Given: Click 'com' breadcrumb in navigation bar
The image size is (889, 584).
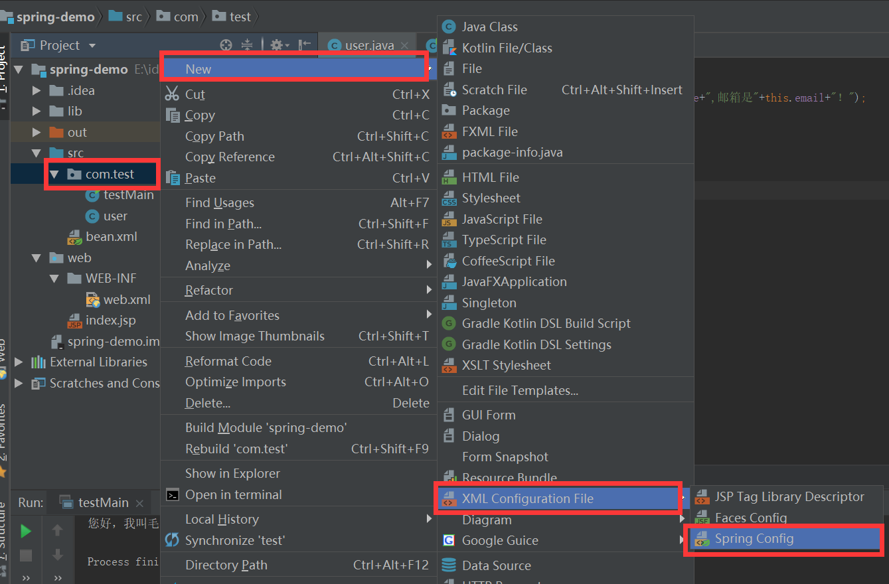Looking at the screenshot, I should (178, 17).
